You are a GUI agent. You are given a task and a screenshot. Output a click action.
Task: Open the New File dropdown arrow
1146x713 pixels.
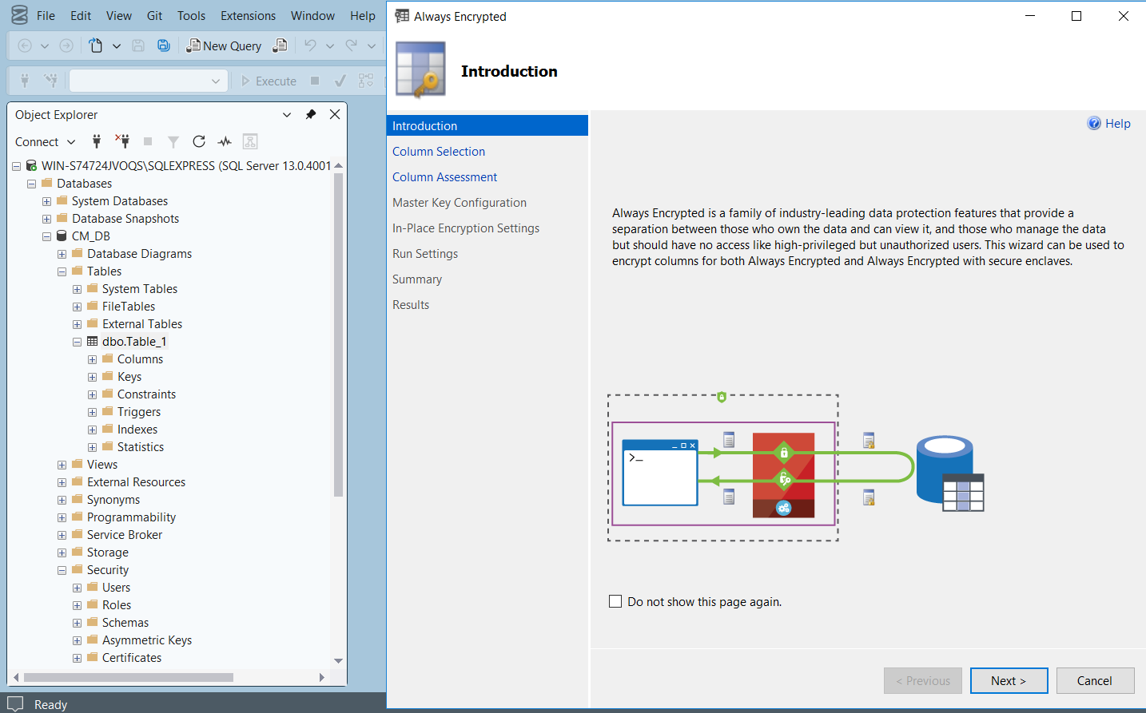117,46
